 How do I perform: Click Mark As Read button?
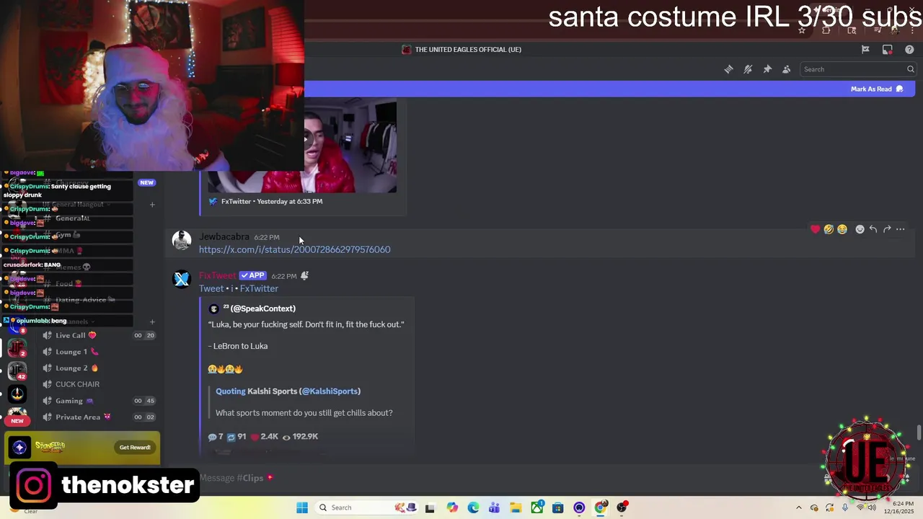[877, 89]
